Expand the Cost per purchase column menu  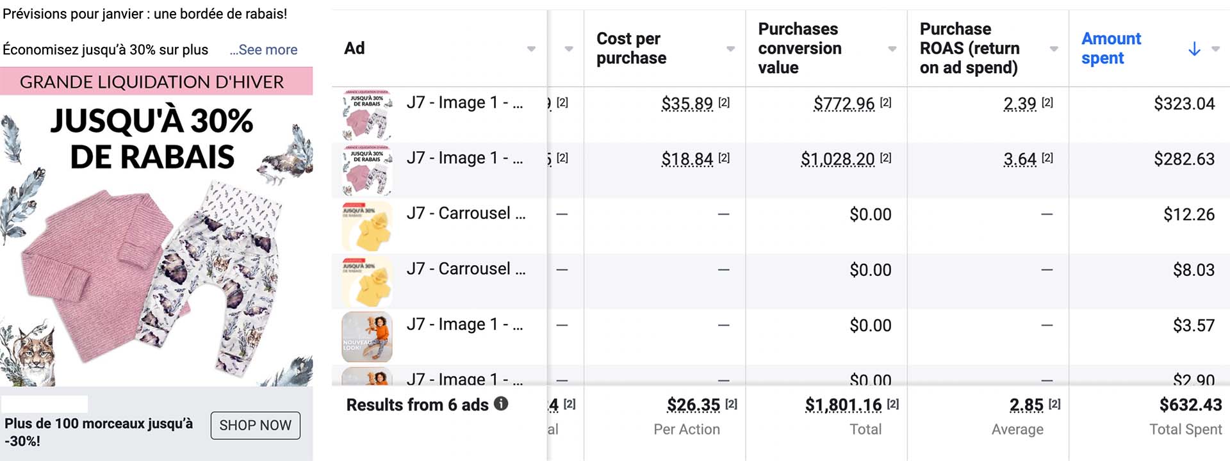(x=730, y=49)
